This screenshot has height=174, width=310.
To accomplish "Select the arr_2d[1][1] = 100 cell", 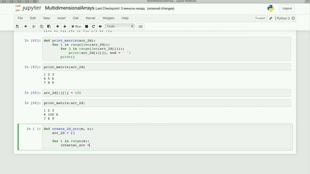I will pyautogui.click(x=167, y=93).
